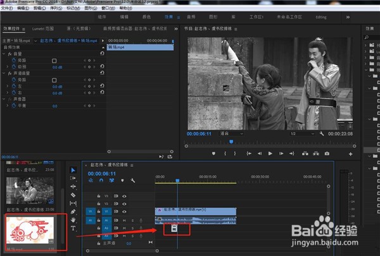
Task: Reset the 音量 effect parameters
Action: click(102, 54)
